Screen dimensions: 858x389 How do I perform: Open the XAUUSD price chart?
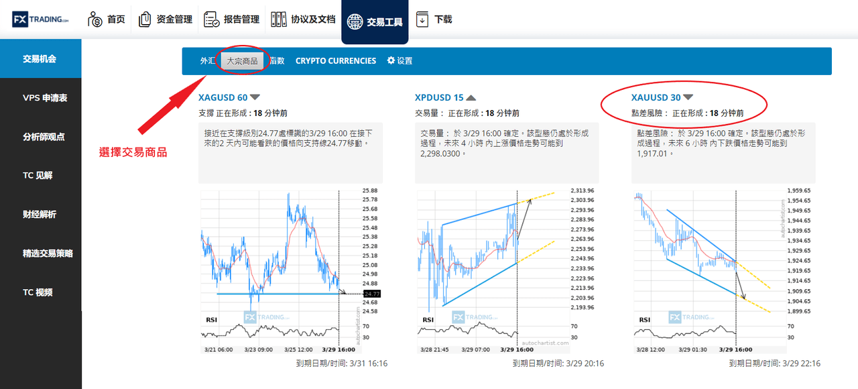(x=724, y=271)
